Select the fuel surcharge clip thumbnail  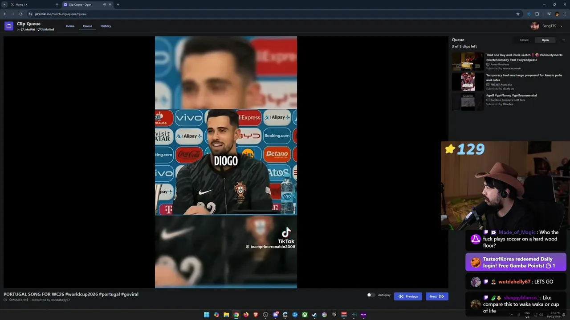pyautogui.click(x=468, y=82)
